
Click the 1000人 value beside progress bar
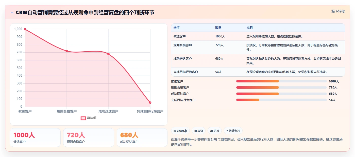coord(334,81)
